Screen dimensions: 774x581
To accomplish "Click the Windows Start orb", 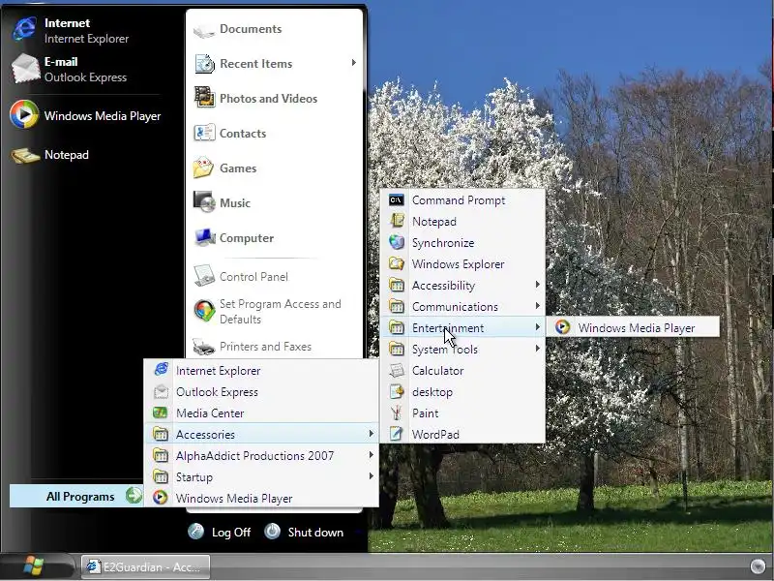I will click(34, 566).
